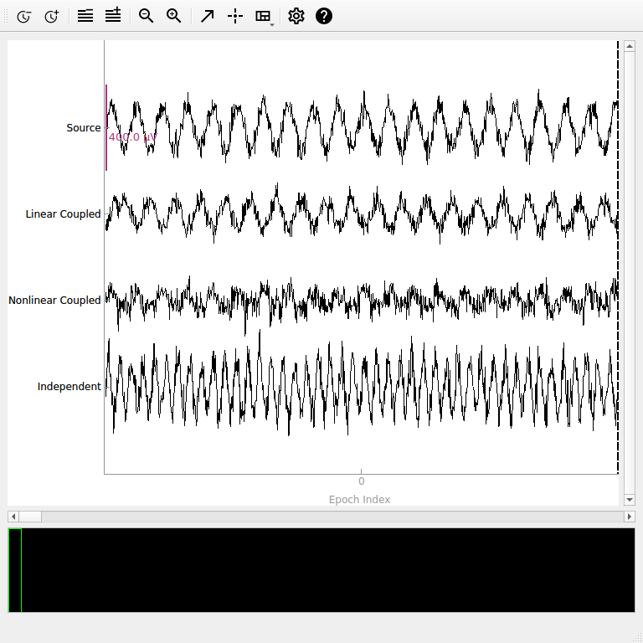The width and height of the screenshot is (643, 643).
Task: Open the help question mark
Action: [x=324, y=16]
